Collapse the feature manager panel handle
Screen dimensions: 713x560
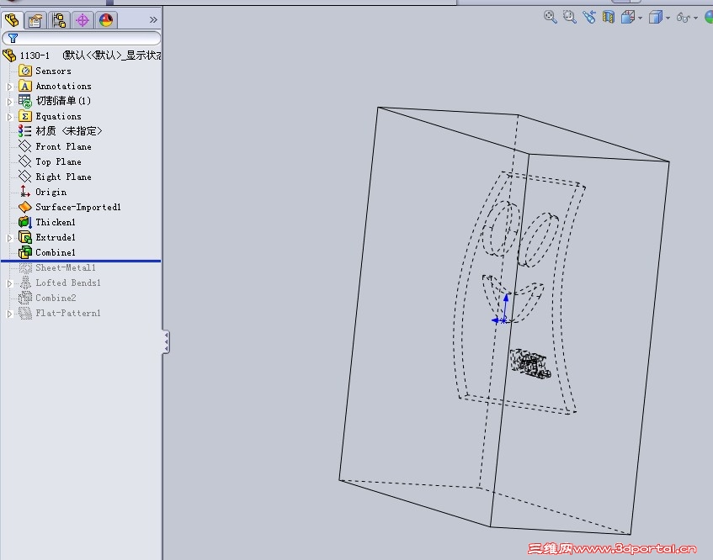166,341
